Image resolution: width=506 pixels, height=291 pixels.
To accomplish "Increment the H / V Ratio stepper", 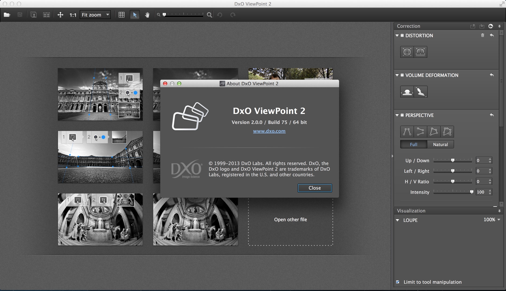I will point(490,180).
